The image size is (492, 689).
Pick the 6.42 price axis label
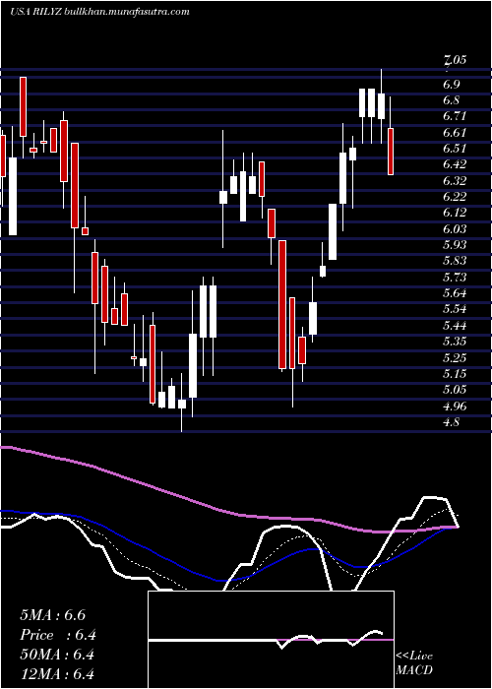(x=454, y=164)
